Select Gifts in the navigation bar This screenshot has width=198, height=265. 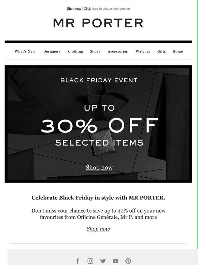161,51
